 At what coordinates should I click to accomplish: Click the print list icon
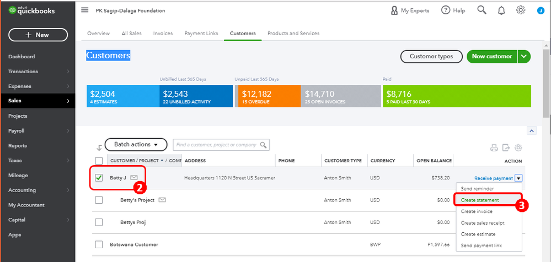tap(494, 148)
